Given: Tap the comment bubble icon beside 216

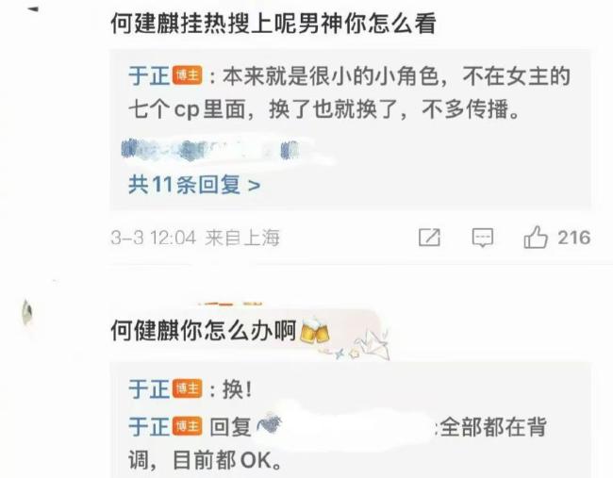Looking at the screenshot, I should [483, 238].
